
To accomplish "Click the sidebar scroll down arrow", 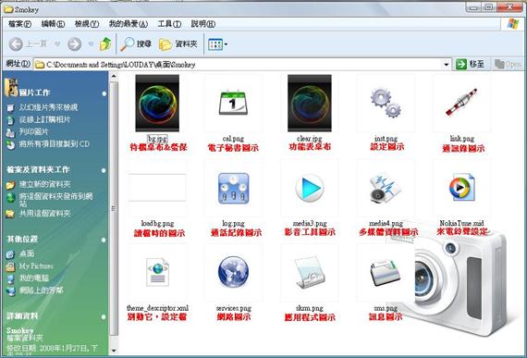I will tap(114, 351).
